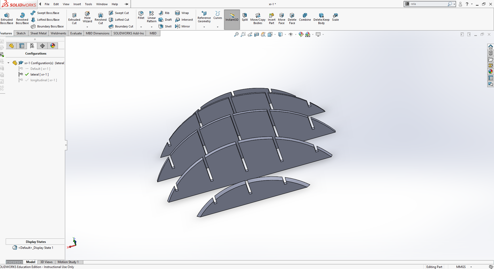This screenshot has width=494, height=269.
Task: Switch to the Sketch tab
Action: [21, 33]
